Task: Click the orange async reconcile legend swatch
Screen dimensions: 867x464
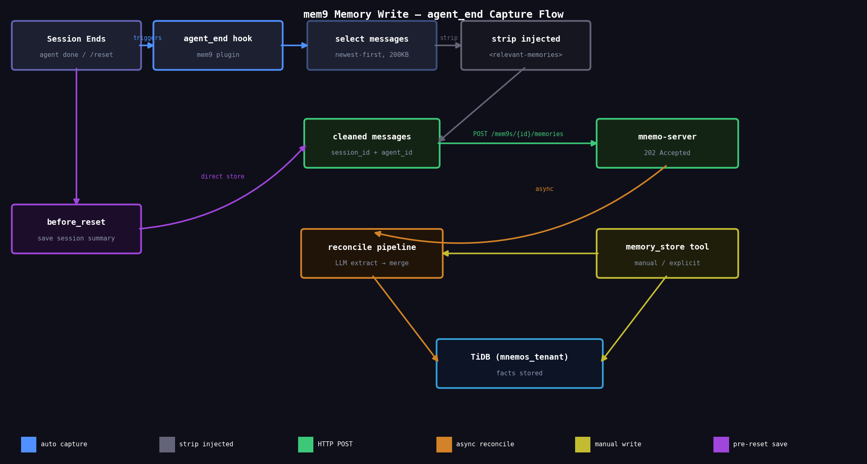Action: pos(444,444)
